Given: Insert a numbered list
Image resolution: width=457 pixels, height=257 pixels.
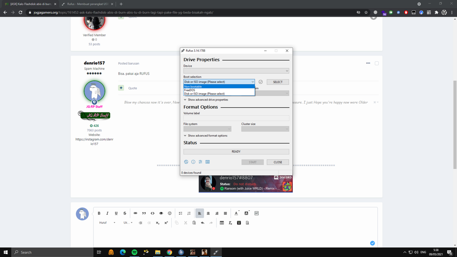Looking at the screenshot, I should pos(189,213).
